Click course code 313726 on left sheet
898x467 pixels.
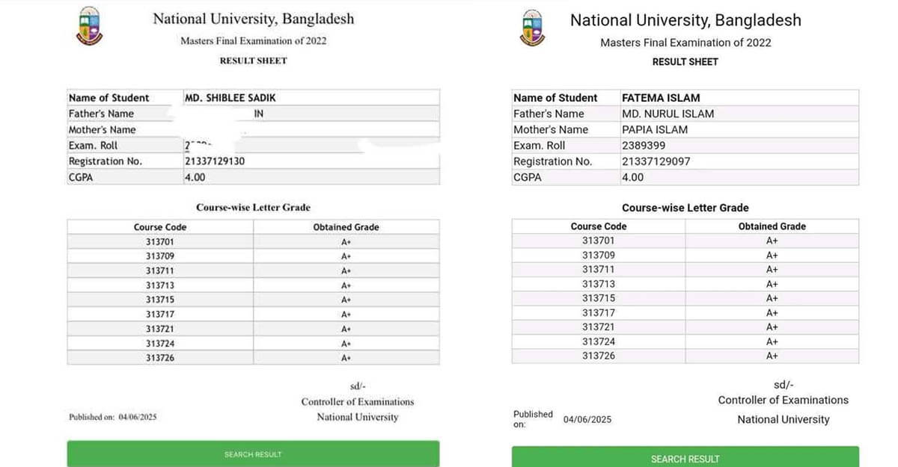160,358
